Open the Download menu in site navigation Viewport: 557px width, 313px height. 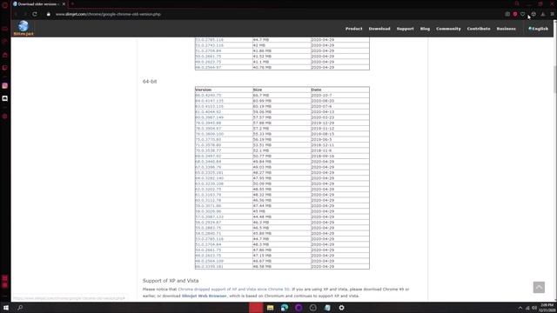point(379,29)
